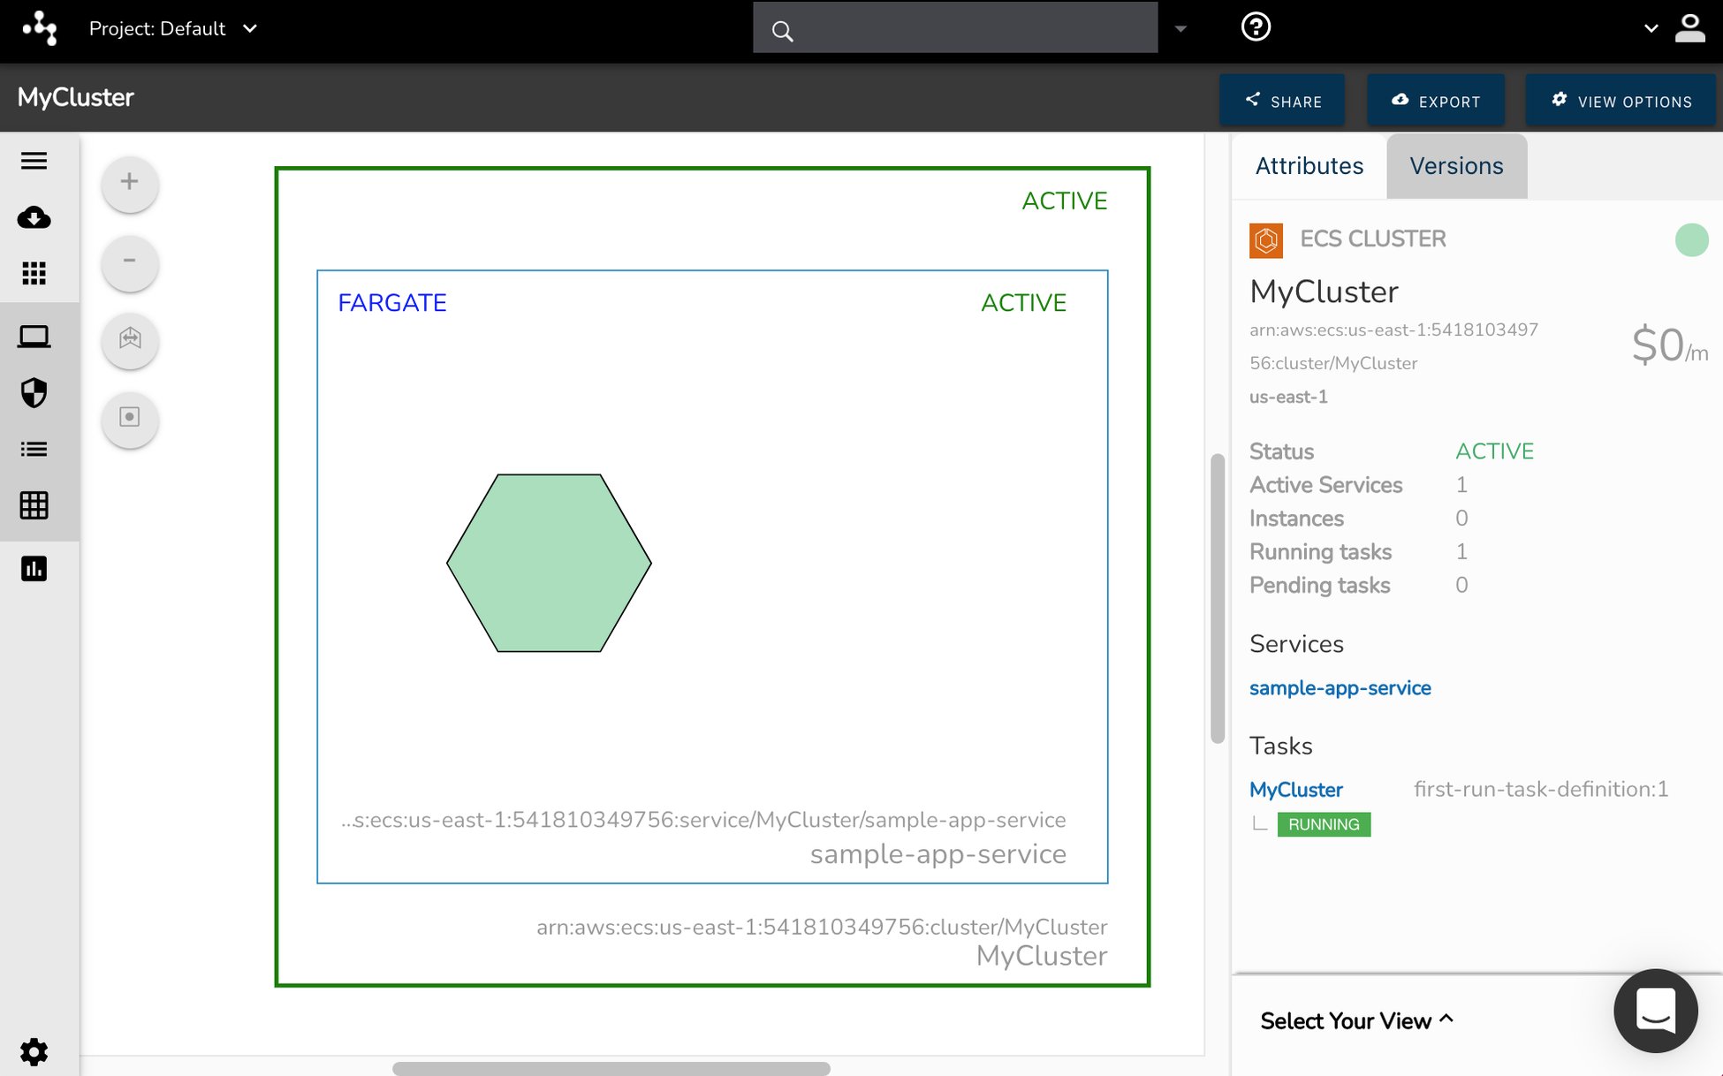The image size is (1723, 1076).
Task: Click the search input field
Action: tap(954, 27)
